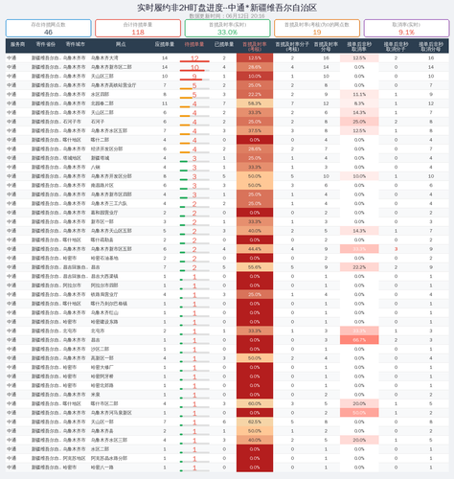Image resolution: width=454 pixels, height=479 pixels.
Task: Click the 66.7% cancellation rate cell
Action: click(x=359, y=340)
